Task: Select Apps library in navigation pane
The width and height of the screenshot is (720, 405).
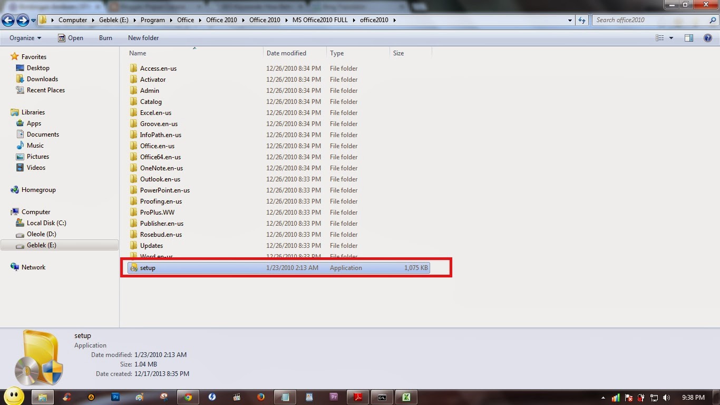Action: 34,123
